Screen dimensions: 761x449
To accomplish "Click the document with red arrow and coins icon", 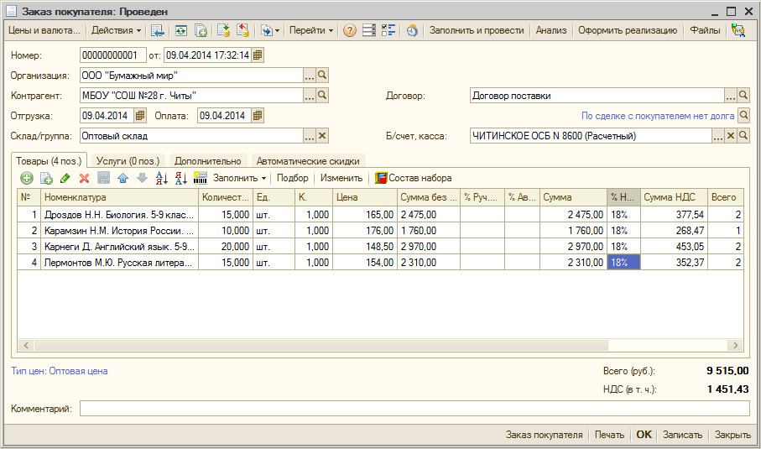I will (242, 30).
